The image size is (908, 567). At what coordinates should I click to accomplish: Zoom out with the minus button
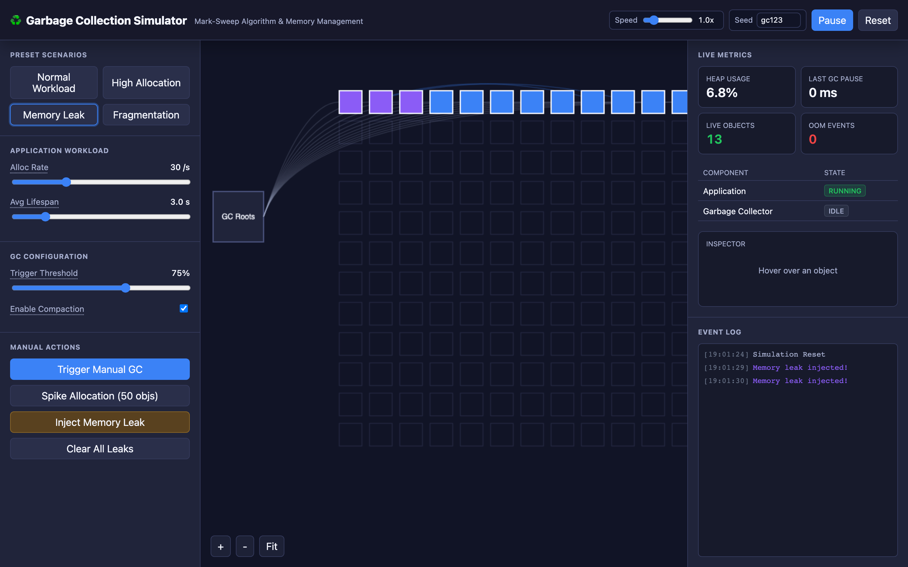point(245,547)
